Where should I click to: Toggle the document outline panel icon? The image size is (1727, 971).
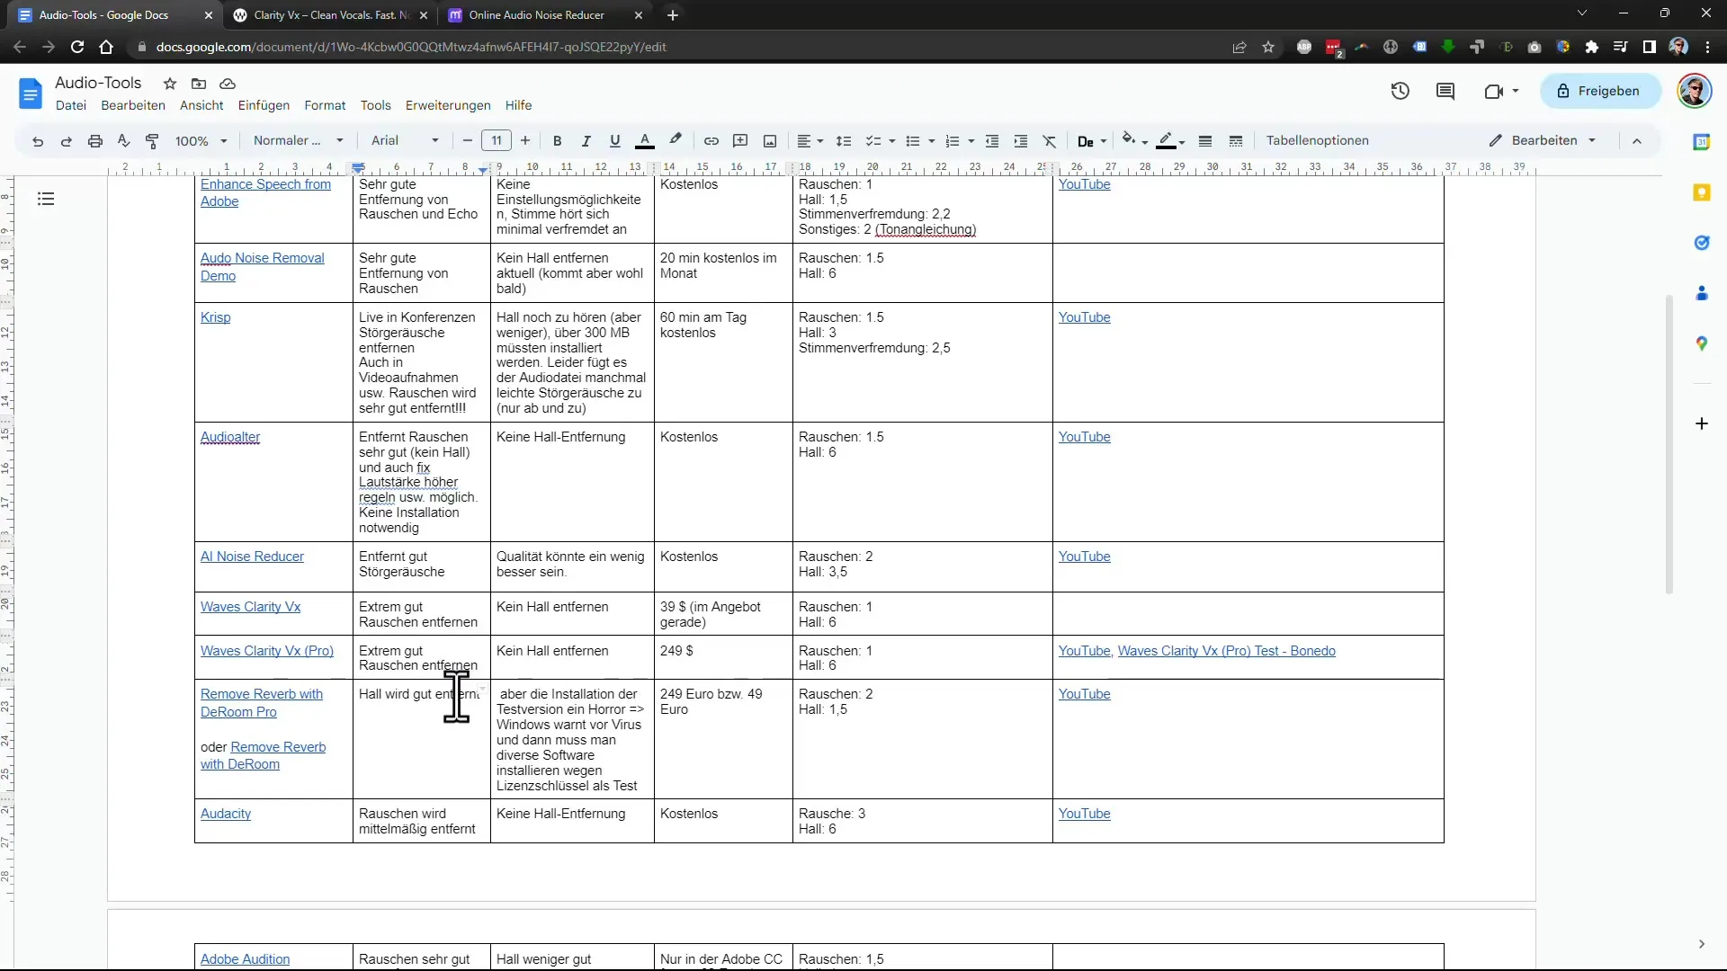pyautogui.click(x=45, y=198)
